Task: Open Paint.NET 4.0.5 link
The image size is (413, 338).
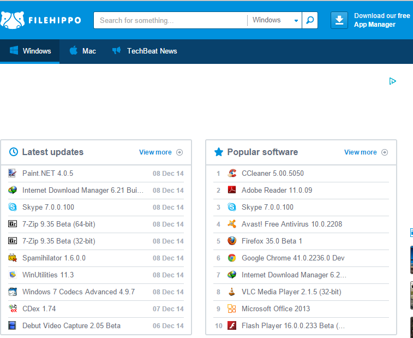Action: coord(47,173)
